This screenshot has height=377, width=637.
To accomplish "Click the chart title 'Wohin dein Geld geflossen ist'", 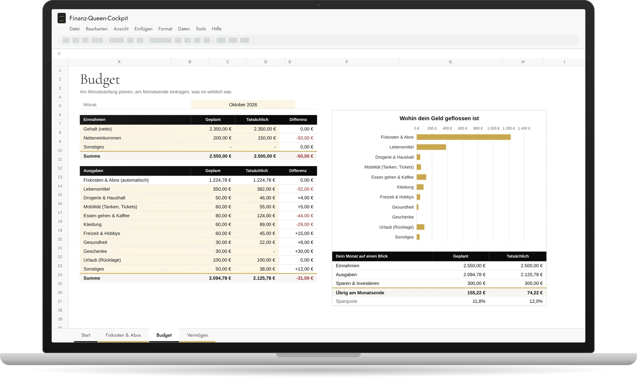I will [439, 118].
